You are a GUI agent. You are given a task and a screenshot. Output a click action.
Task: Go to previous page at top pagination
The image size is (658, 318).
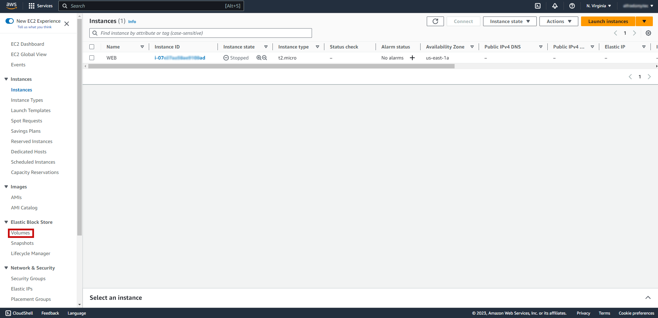(x=615, y=33)
